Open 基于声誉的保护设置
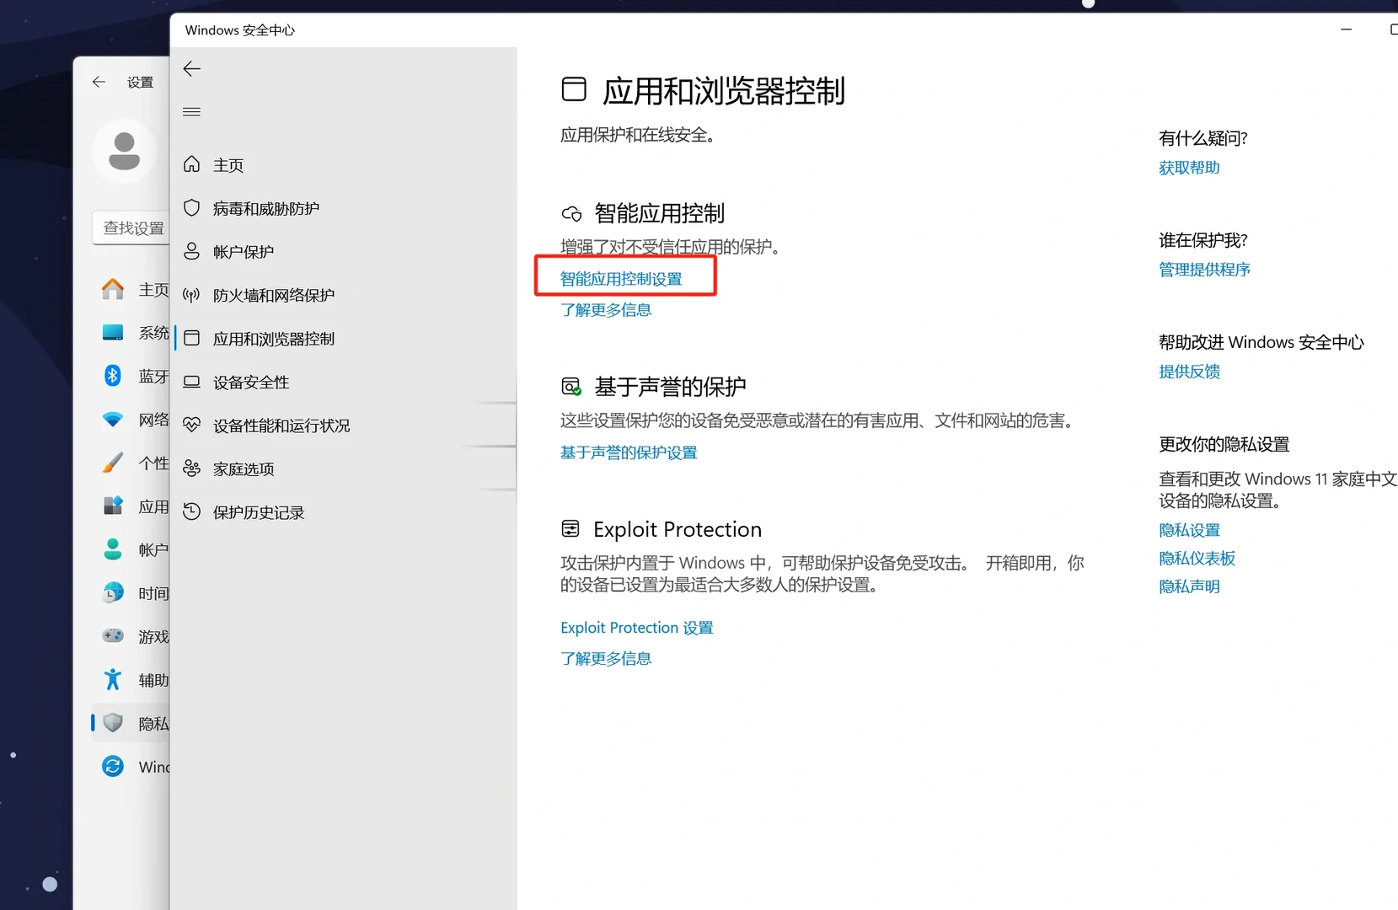 pos(627,452)
